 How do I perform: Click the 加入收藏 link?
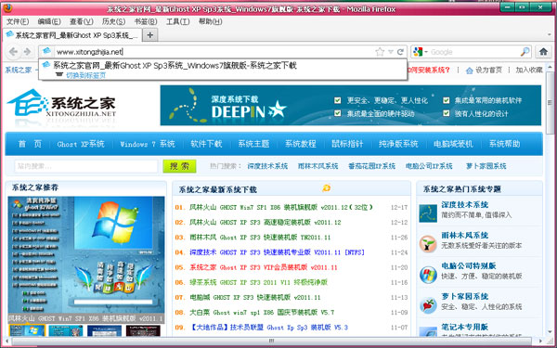[529, 70]
